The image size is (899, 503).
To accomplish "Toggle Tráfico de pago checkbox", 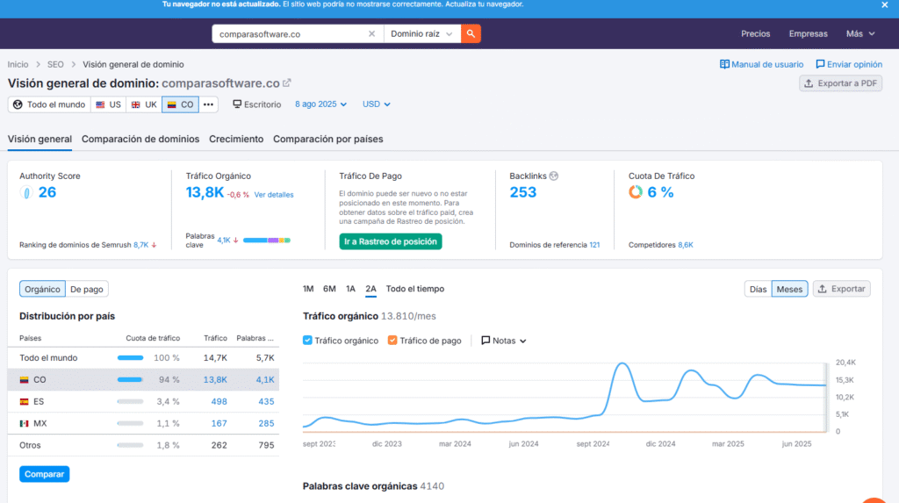I will [x=392, y=340].
